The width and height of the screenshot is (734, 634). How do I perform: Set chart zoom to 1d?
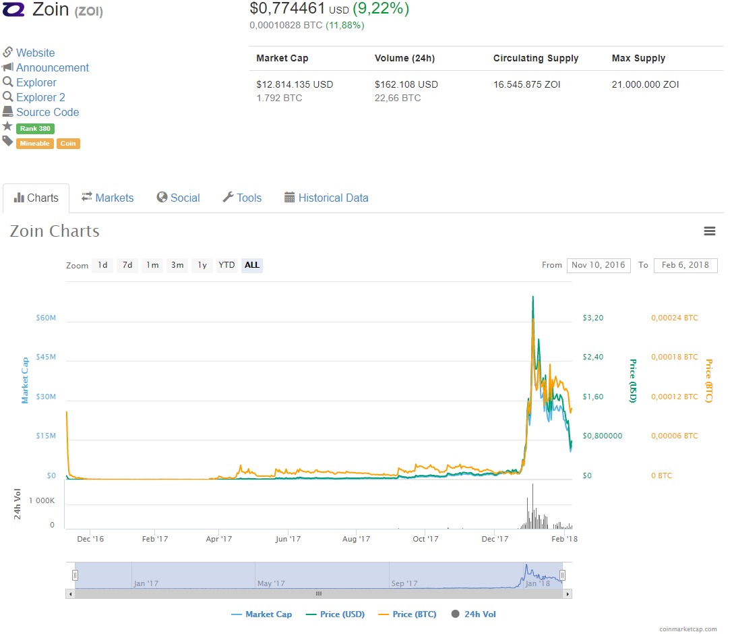102,265
